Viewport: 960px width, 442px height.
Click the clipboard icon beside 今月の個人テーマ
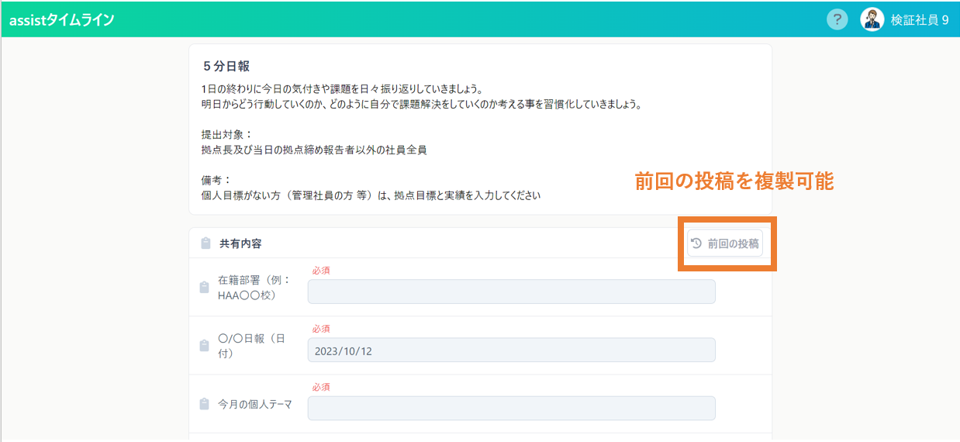pos(205,404)
